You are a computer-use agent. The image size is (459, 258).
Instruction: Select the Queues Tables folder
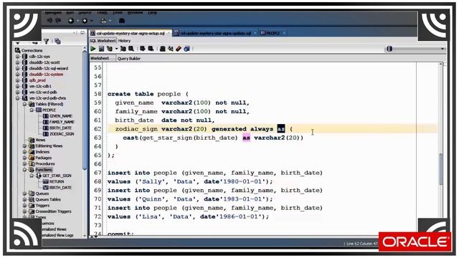pos(48,199)
